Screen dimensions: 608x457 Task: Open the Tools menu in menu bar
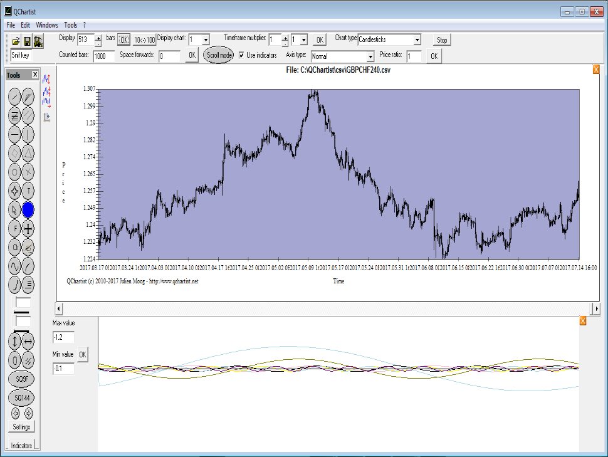tap(70, 25)
